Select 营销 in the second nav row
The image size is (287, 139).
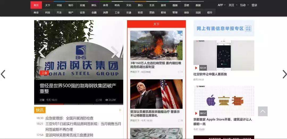pos(152,12)
